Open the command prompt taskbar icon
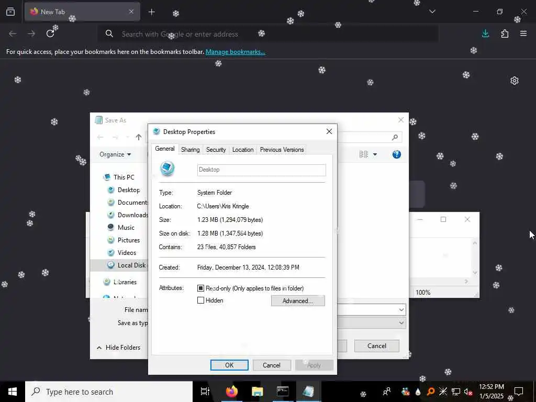The height and width of the screenshot is (402, 536). click(x=283, y=392)
